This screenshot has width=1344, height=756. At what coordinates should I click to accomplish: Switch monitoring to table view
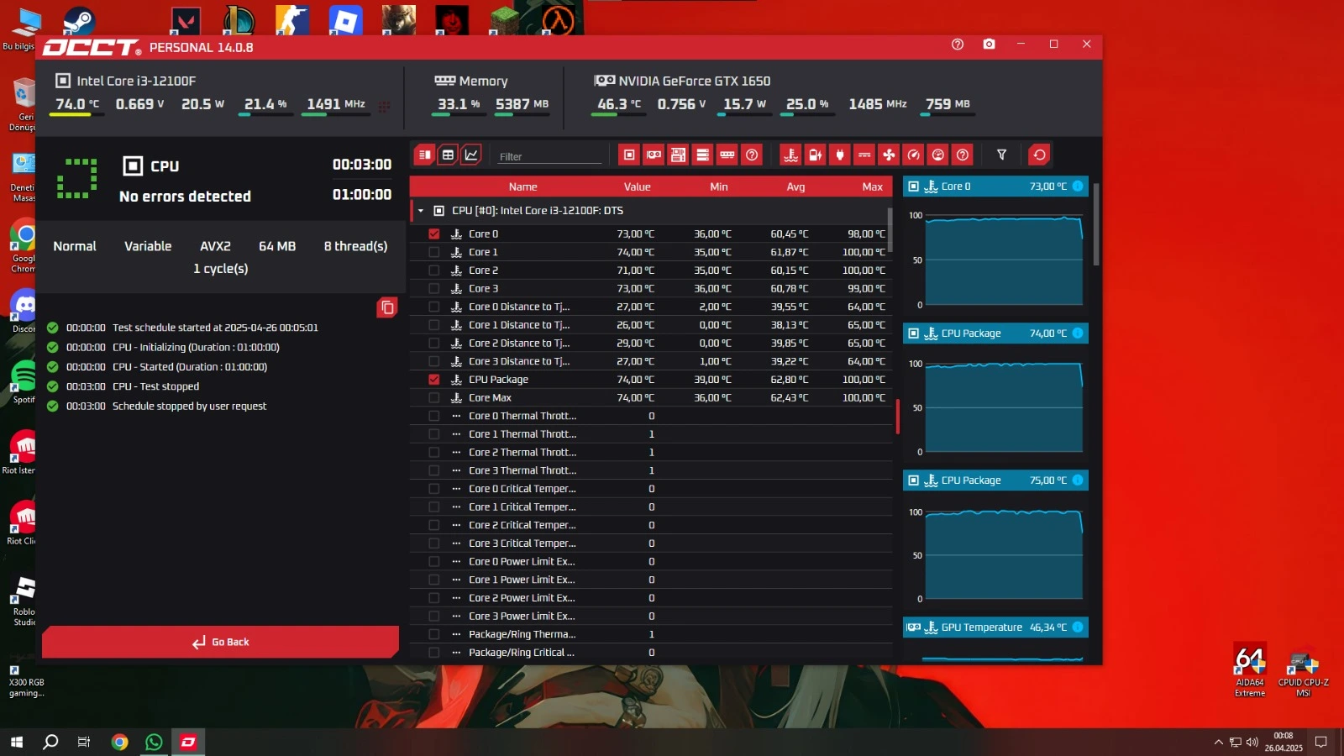tap(449, 155)
